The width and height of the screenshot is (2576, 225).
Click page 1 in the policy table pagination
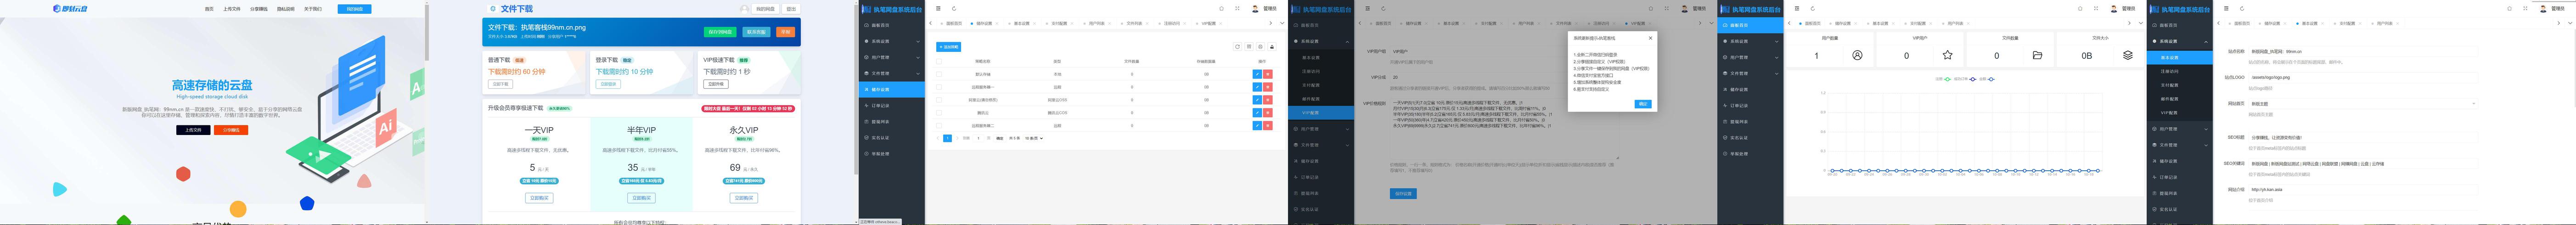tap(948, 138)
